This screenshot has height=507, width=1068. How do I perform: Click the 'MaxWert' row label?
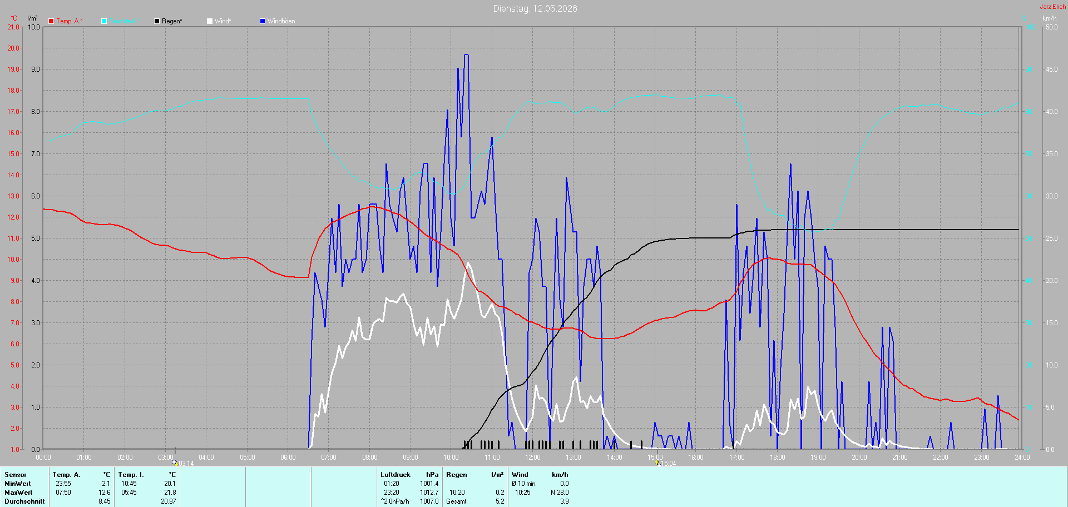coord(18,493)
